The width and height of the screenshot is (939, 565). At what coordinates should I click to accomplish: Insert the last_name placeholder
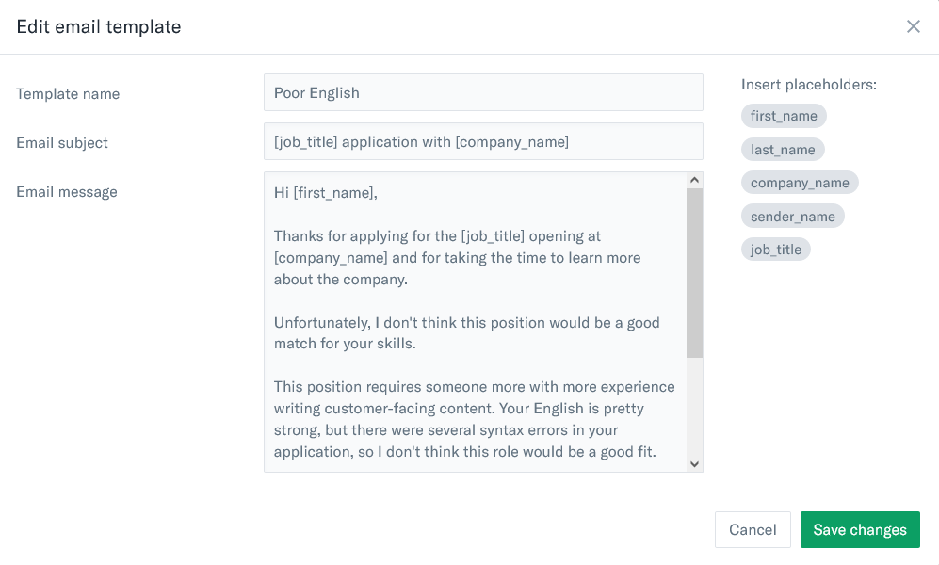click(783, 150)
